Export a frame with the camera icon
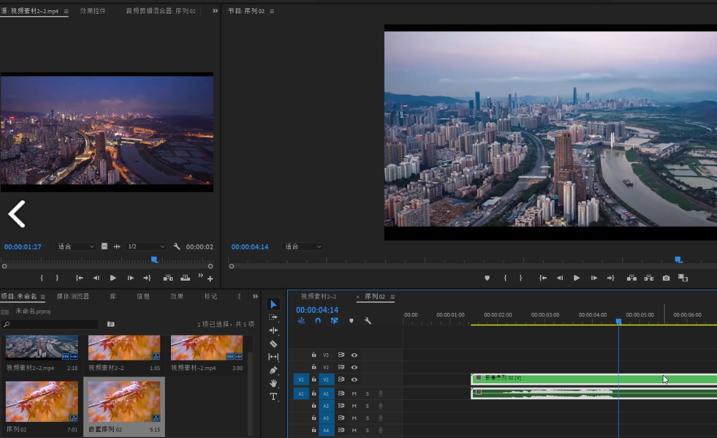The height and width of the screenshot is (438, 717). 666,278
